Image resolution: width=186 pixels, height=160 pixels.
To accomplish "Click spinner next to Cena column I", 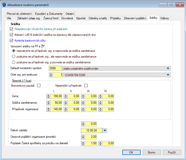I will point(49,96).
